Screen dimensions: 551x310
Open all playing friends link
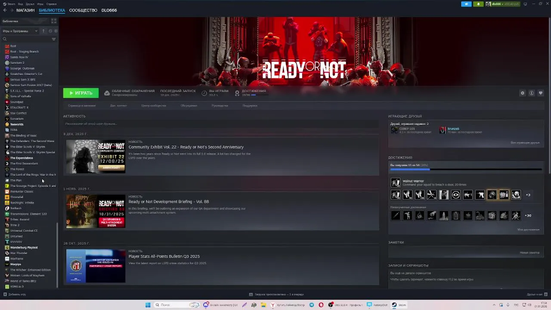coord(525,143)
